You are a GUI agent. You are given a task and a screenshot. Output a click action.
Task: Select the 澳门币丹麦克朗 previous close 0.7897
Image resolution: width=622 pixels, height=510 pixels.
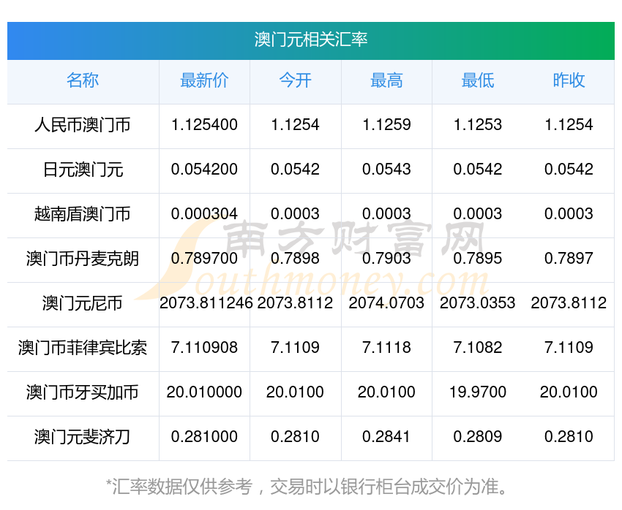click(569, 259)
